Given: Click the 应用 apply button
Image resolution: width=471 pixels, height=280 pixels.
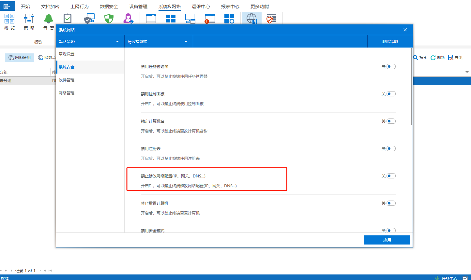Looking at the screenshot, I should 387,240.
